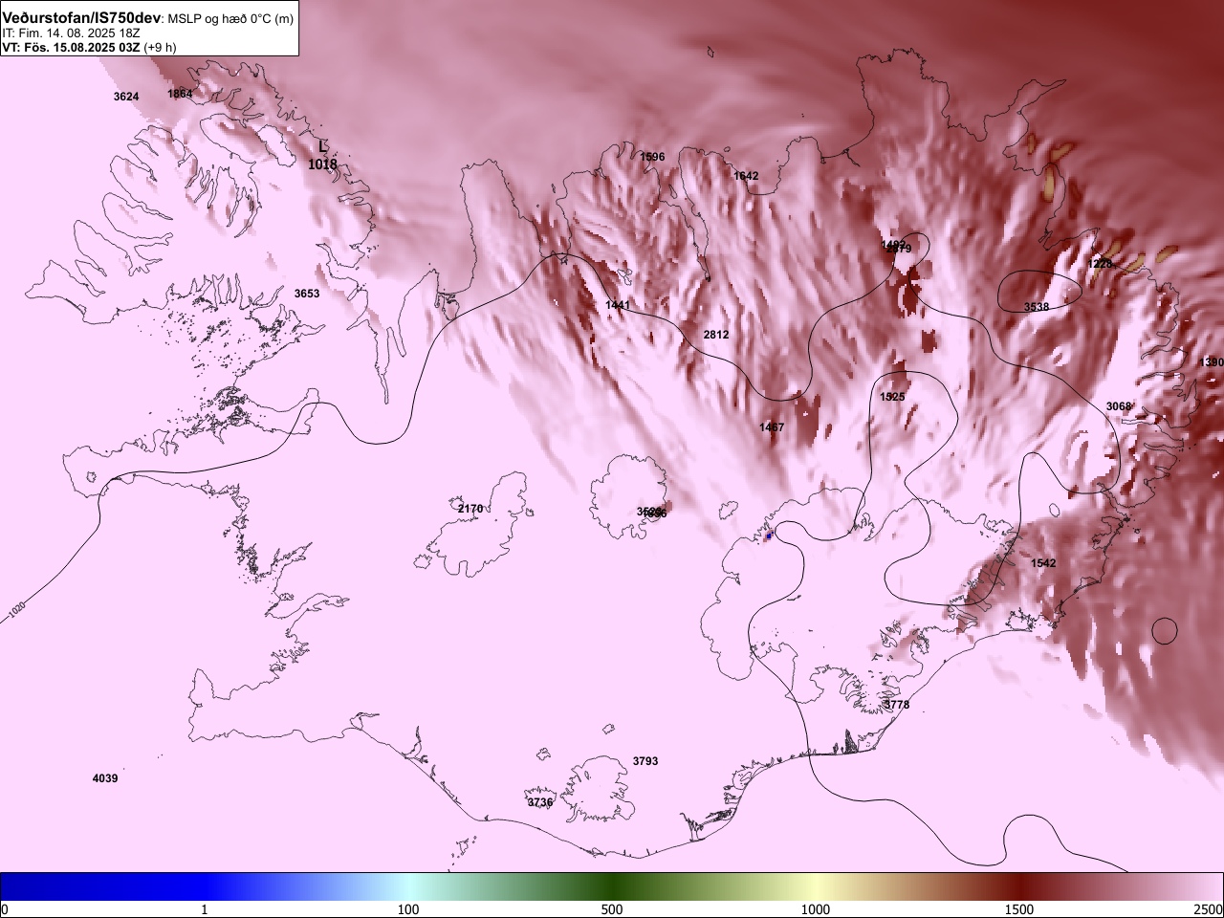The width and height of the screenshot is (1224, 918).
Task: Click the 1228 height label
Action: 1101,264
